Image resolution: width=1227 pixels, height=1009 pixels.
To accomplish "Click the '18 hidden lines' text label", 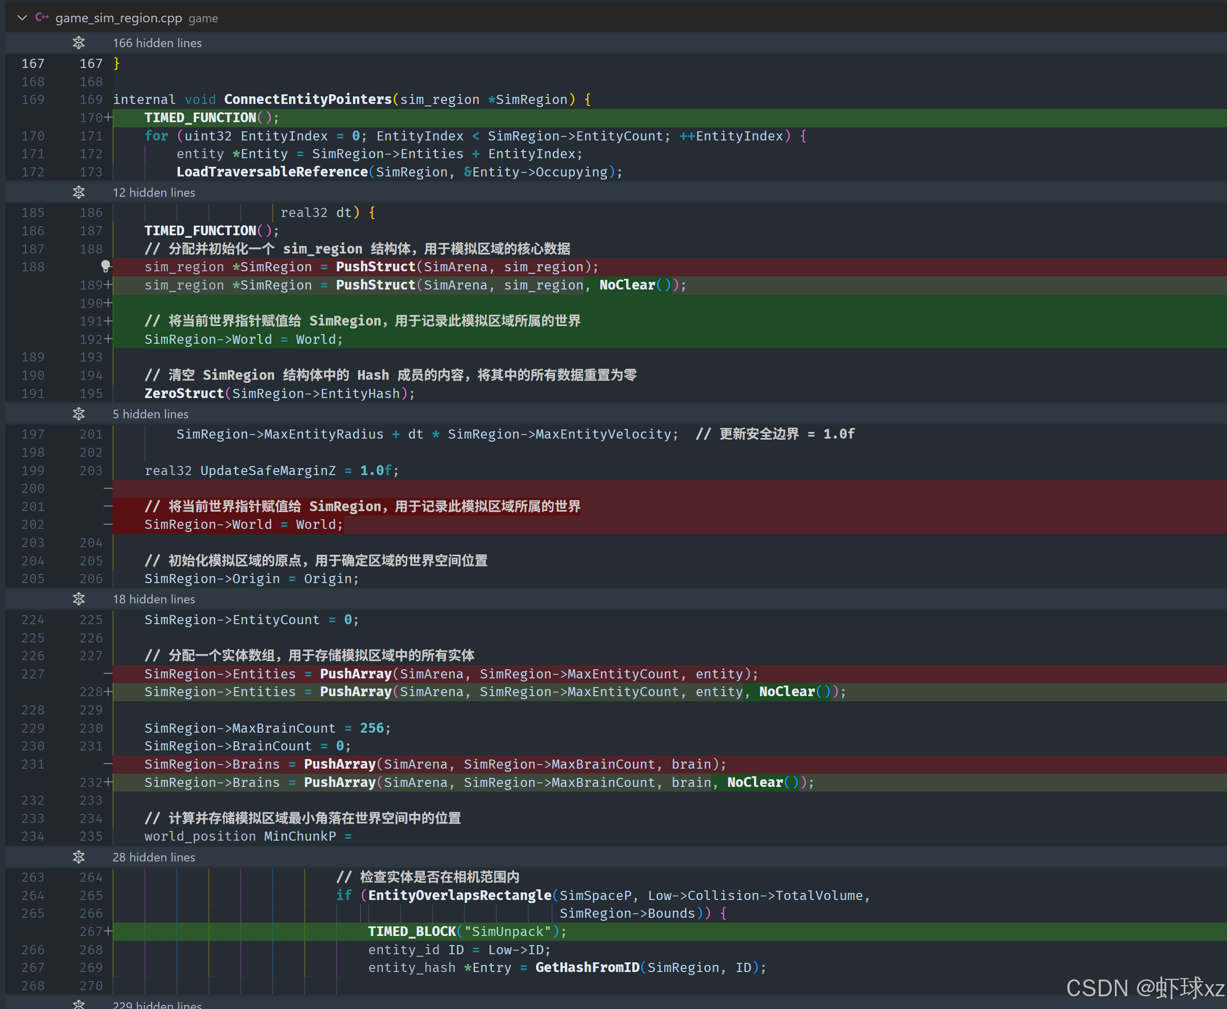I will click(x=154, y=599).
